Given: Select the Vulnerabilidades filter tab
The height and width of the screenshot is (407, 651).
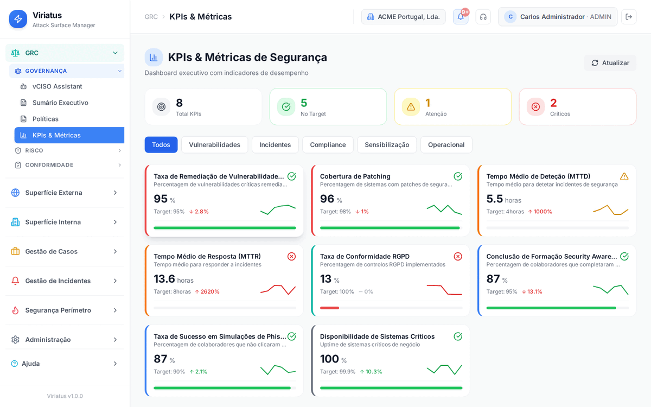Looking at the screenshot, I should pos(215,144).
